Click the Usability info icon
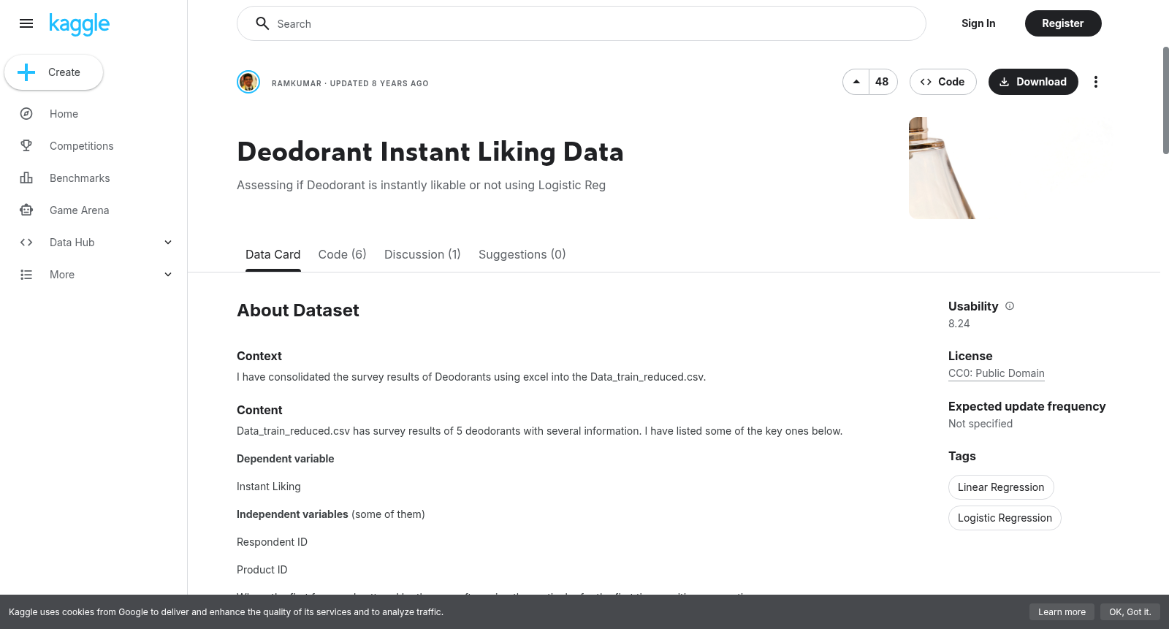Screen dimensions: 1169x629 [x=1010, y=306]
